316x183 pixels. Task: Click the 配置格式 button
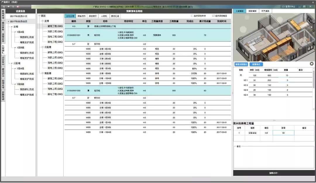[256, 64]
